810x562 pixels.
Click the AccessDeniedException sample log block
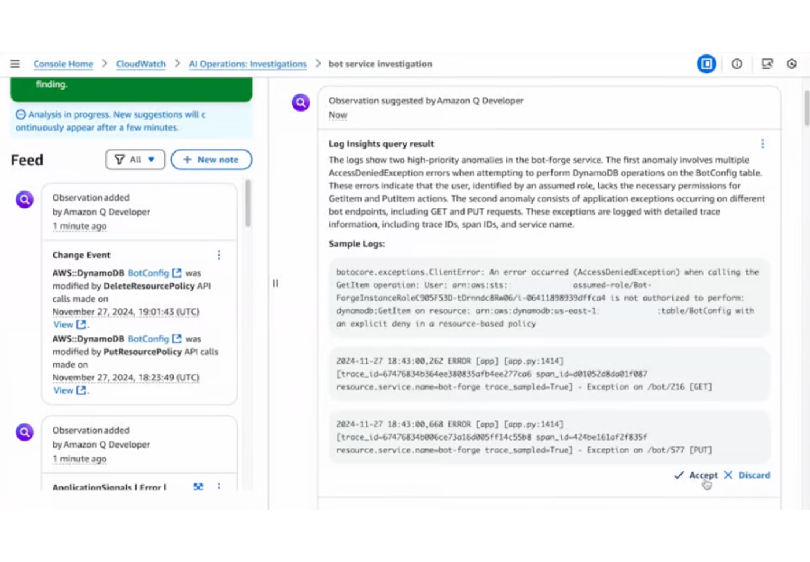pyautogui.click(x=549, y=298)
